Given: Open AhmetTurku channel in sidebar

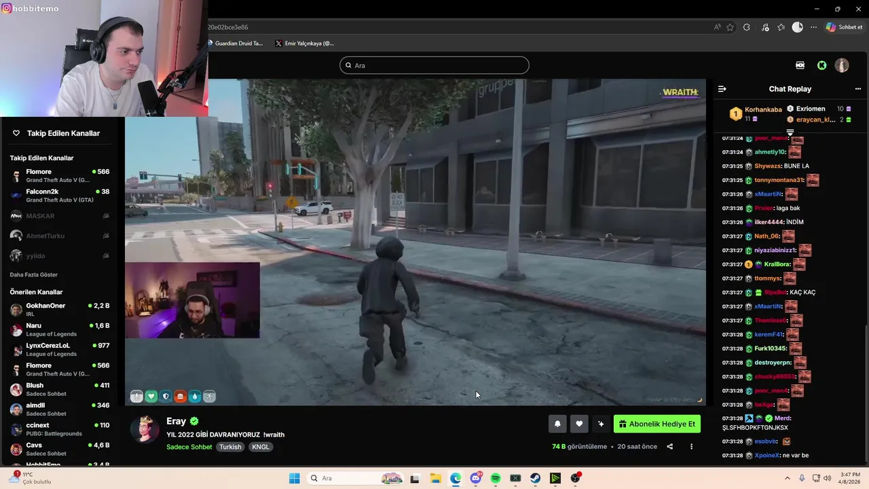Looking at the screenshot, I should [60, 236].
